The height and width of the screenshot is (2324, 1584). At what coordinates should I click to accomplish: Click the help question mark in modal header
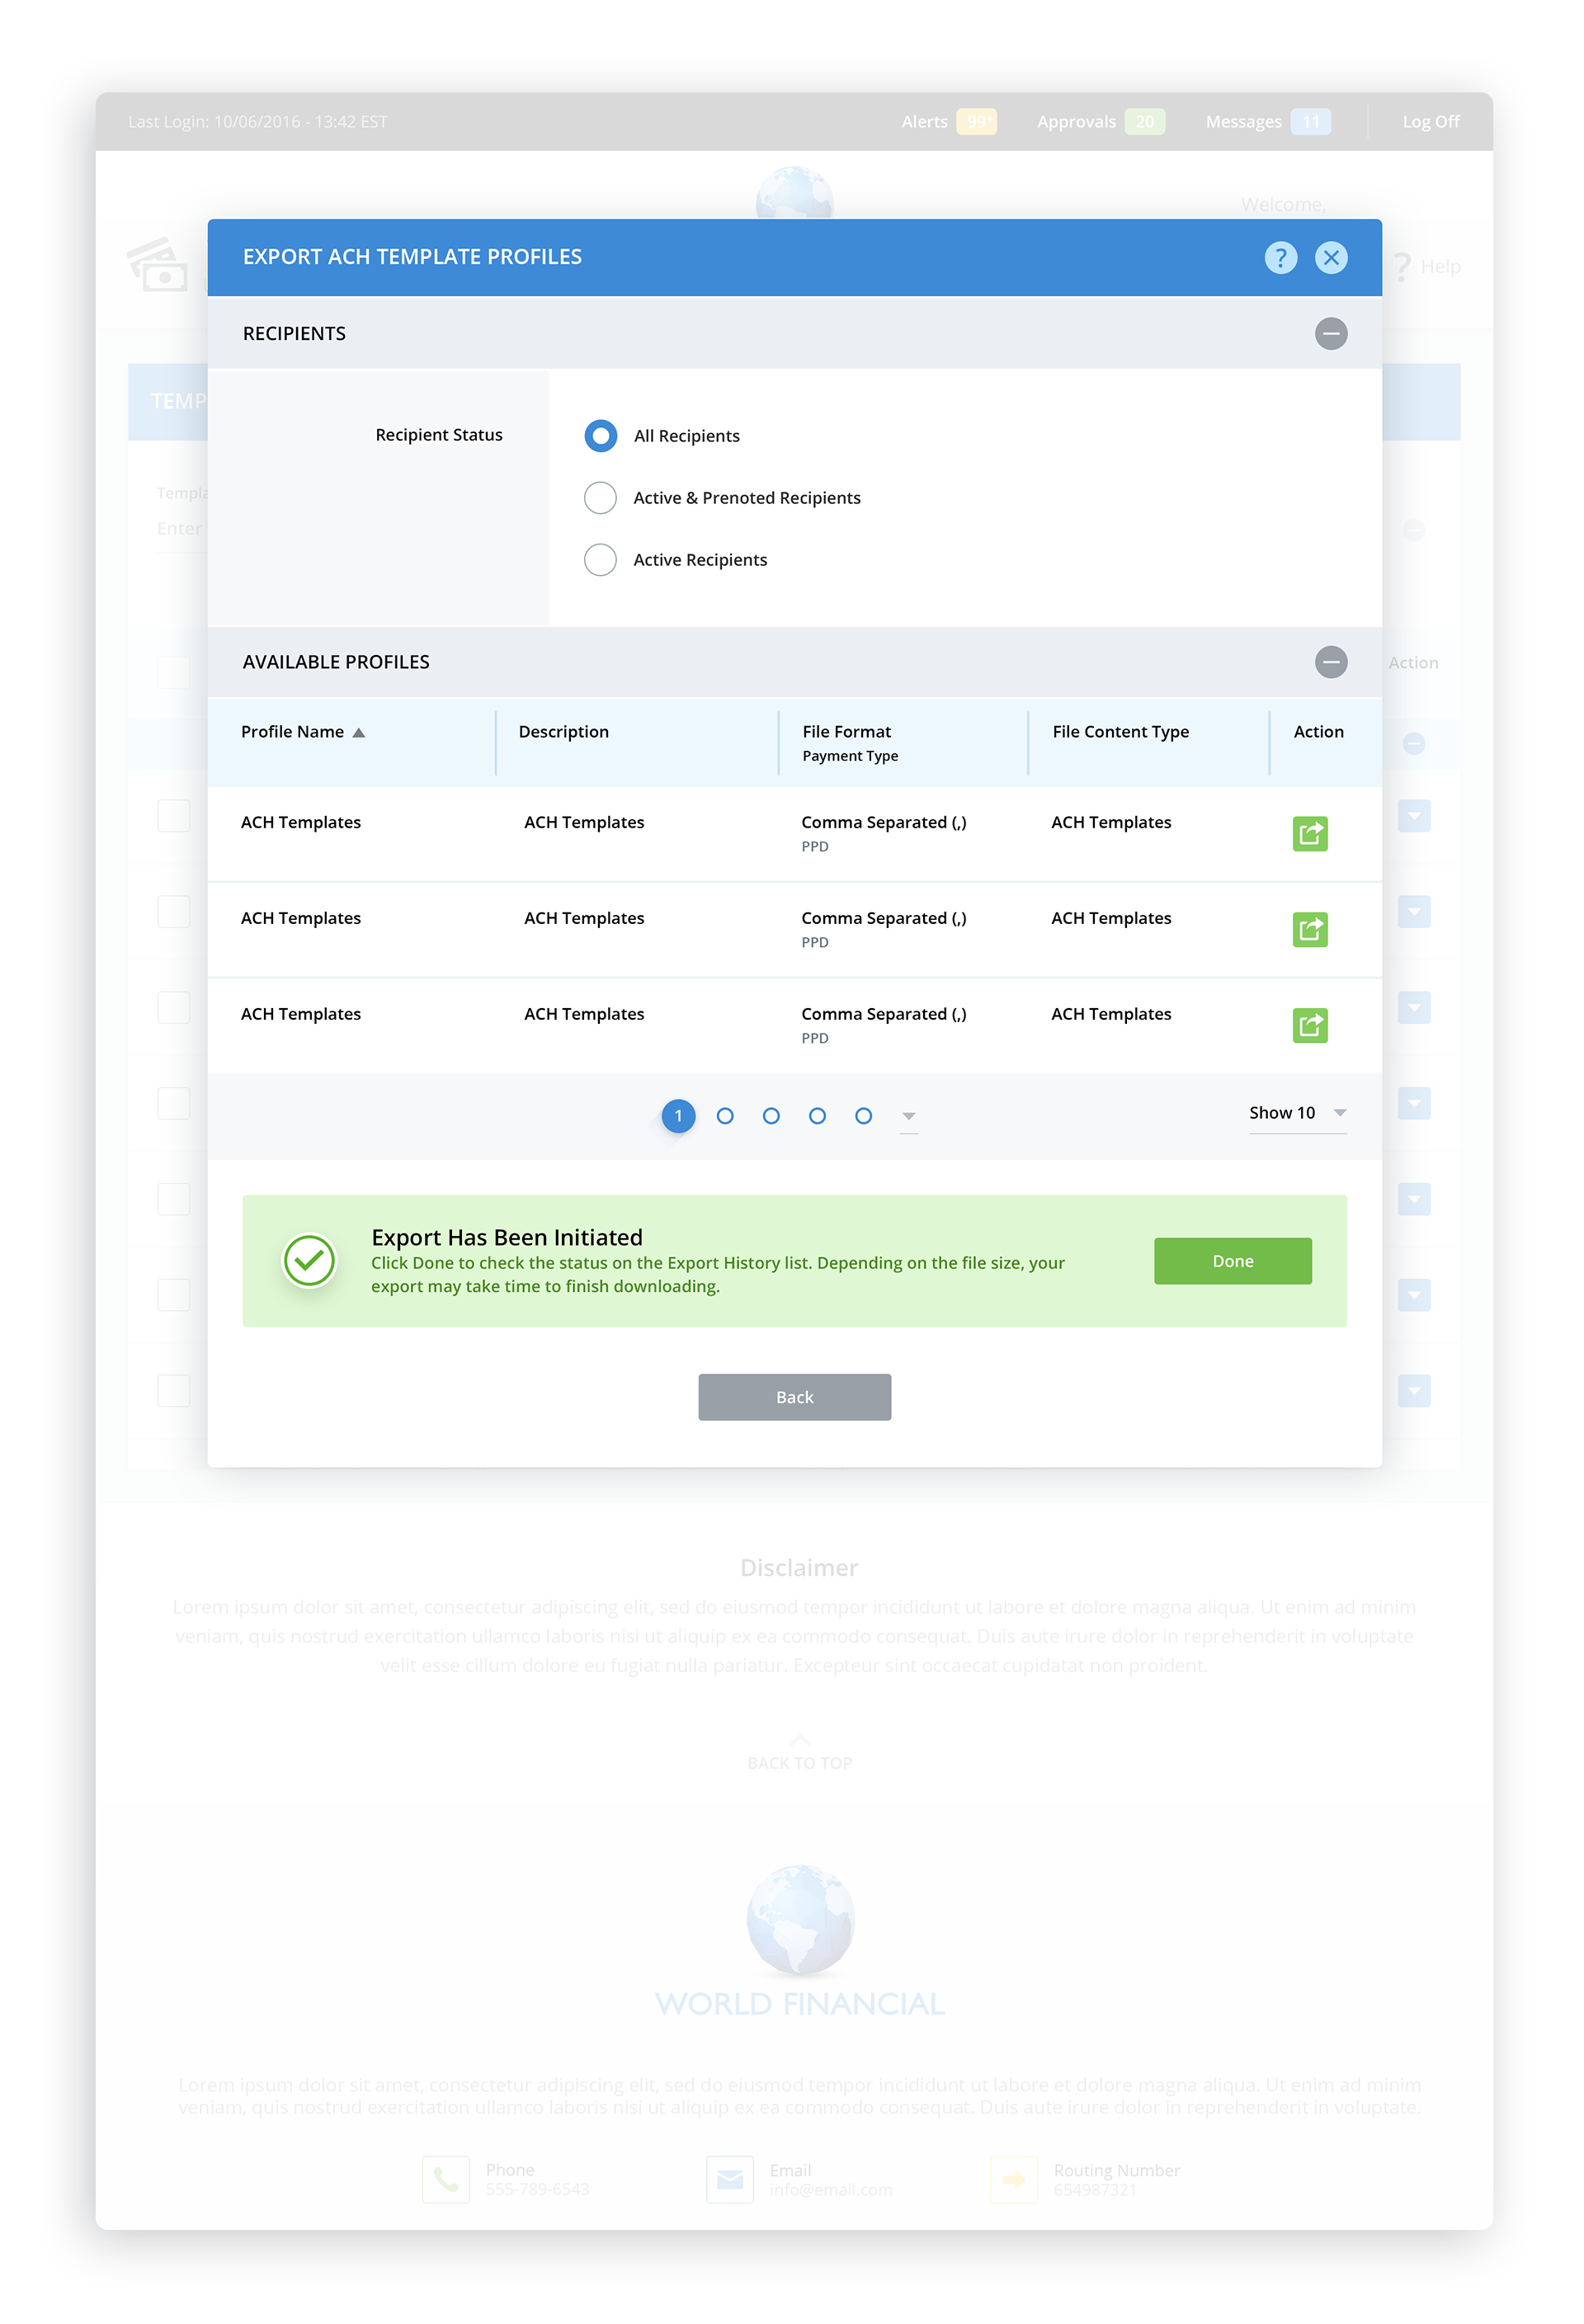tap(1280, 257)
